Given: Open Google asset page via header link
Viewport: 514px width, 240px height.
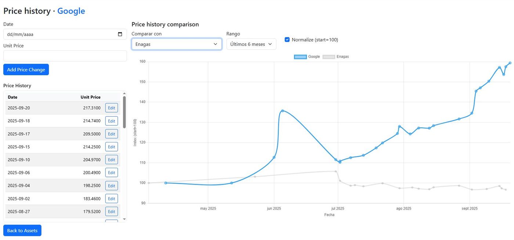Looking at the screenshot, I should tap(71, 11).
